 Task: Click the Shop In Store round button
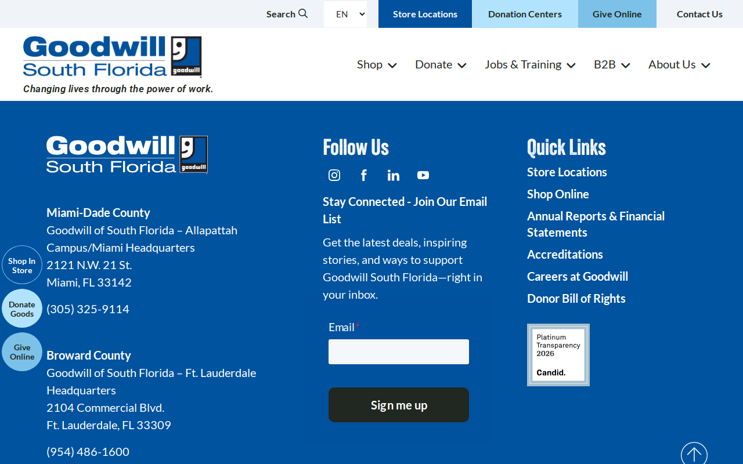(x=22, y=265)
